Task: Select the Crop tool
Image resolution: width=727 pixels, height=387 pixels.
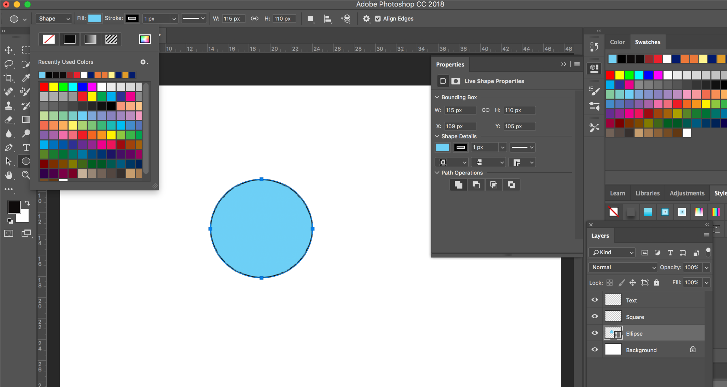Action: (x=9, y=78)
